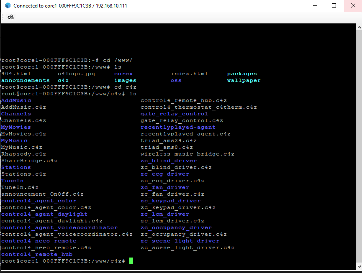Click the control4_agent_color directory entry
The width and height of the screenshot is (362, 273).
pyautogui.click(x=39, y=201)
